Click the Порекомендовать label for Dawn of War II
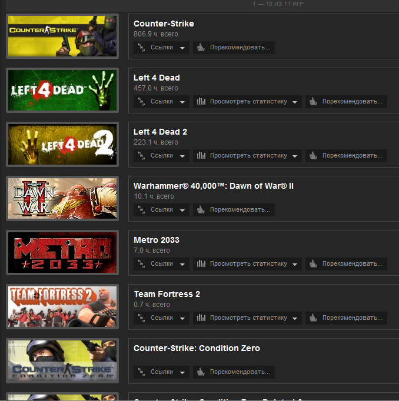Image resolution: width=399 pixels, height=401 pixels. click(240, 209)
